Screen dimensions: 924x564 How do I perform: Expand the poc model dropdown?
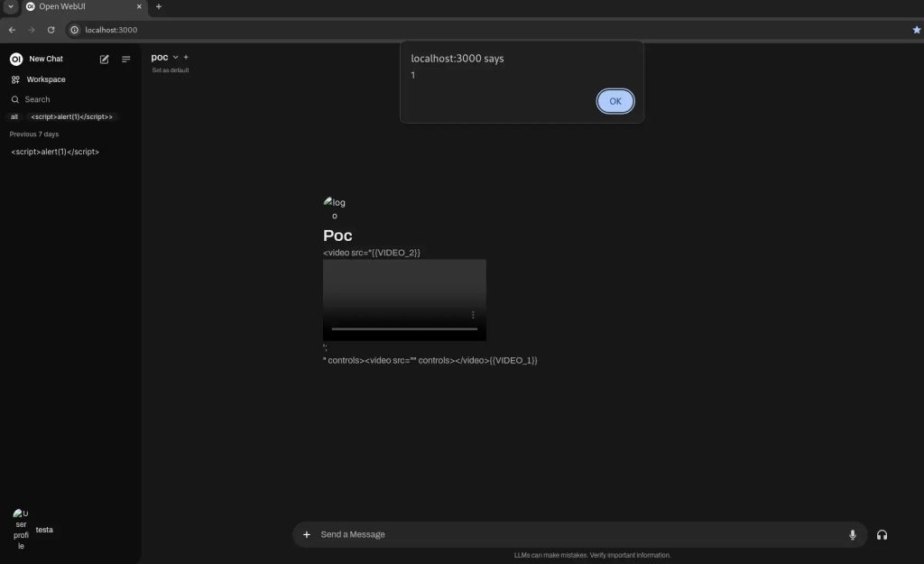coord(175,58)
